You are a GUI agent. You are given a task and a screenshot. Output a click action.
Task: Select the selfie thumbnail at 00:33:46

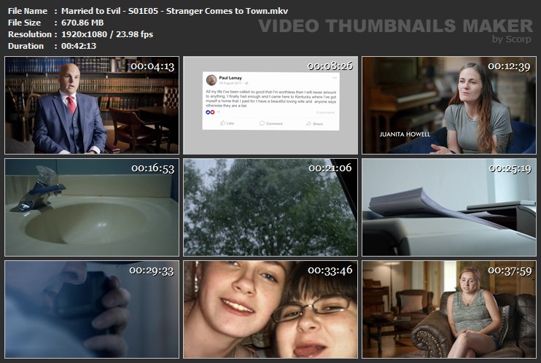(270, 310)
